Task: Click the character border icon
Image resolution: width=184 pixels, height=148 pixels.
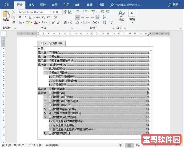Action: [70, 12]
